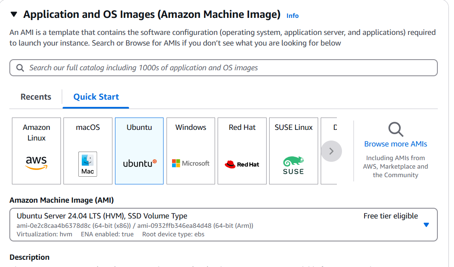Choose the macOS Mac icon tile

pyautogui.click(x=88, y=164)
